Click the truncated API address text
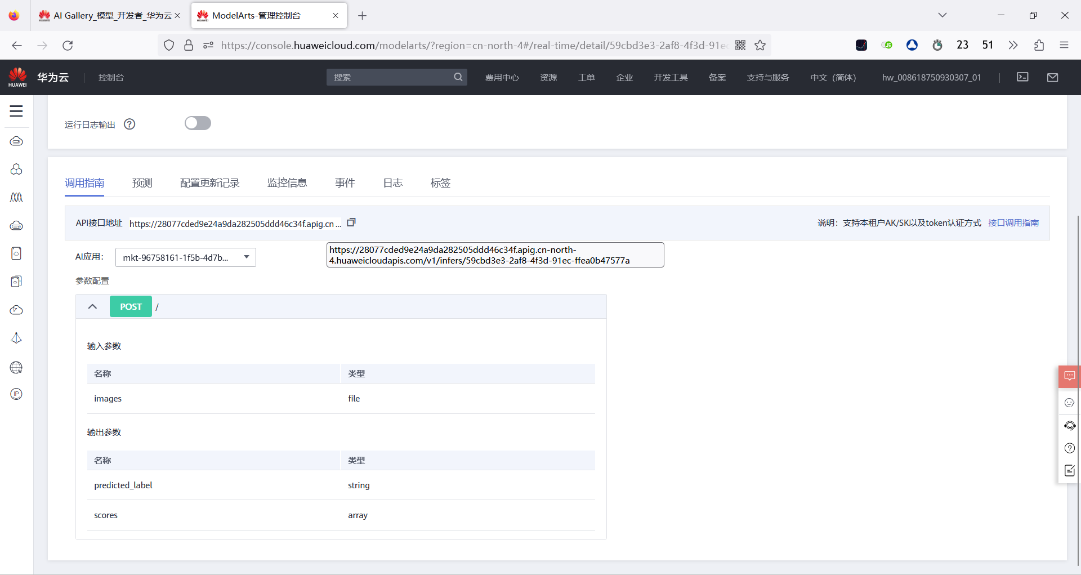 [x=235, y=224]
